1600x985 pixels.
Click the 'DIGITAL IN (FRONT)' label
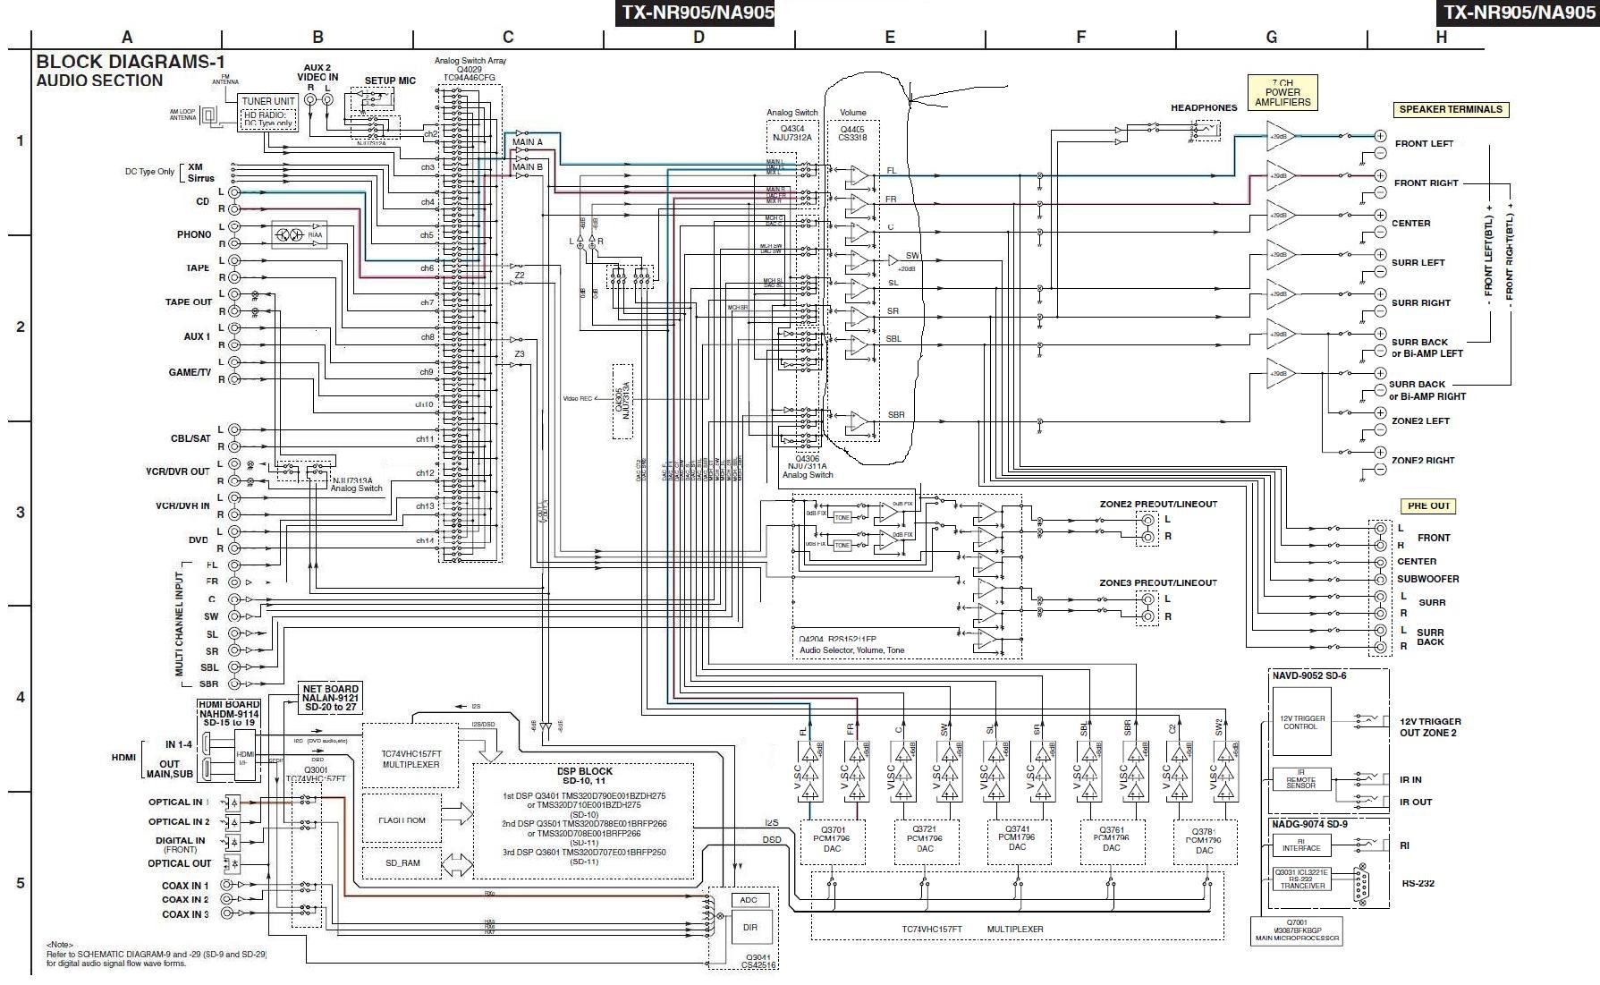[x=181, y=845]
